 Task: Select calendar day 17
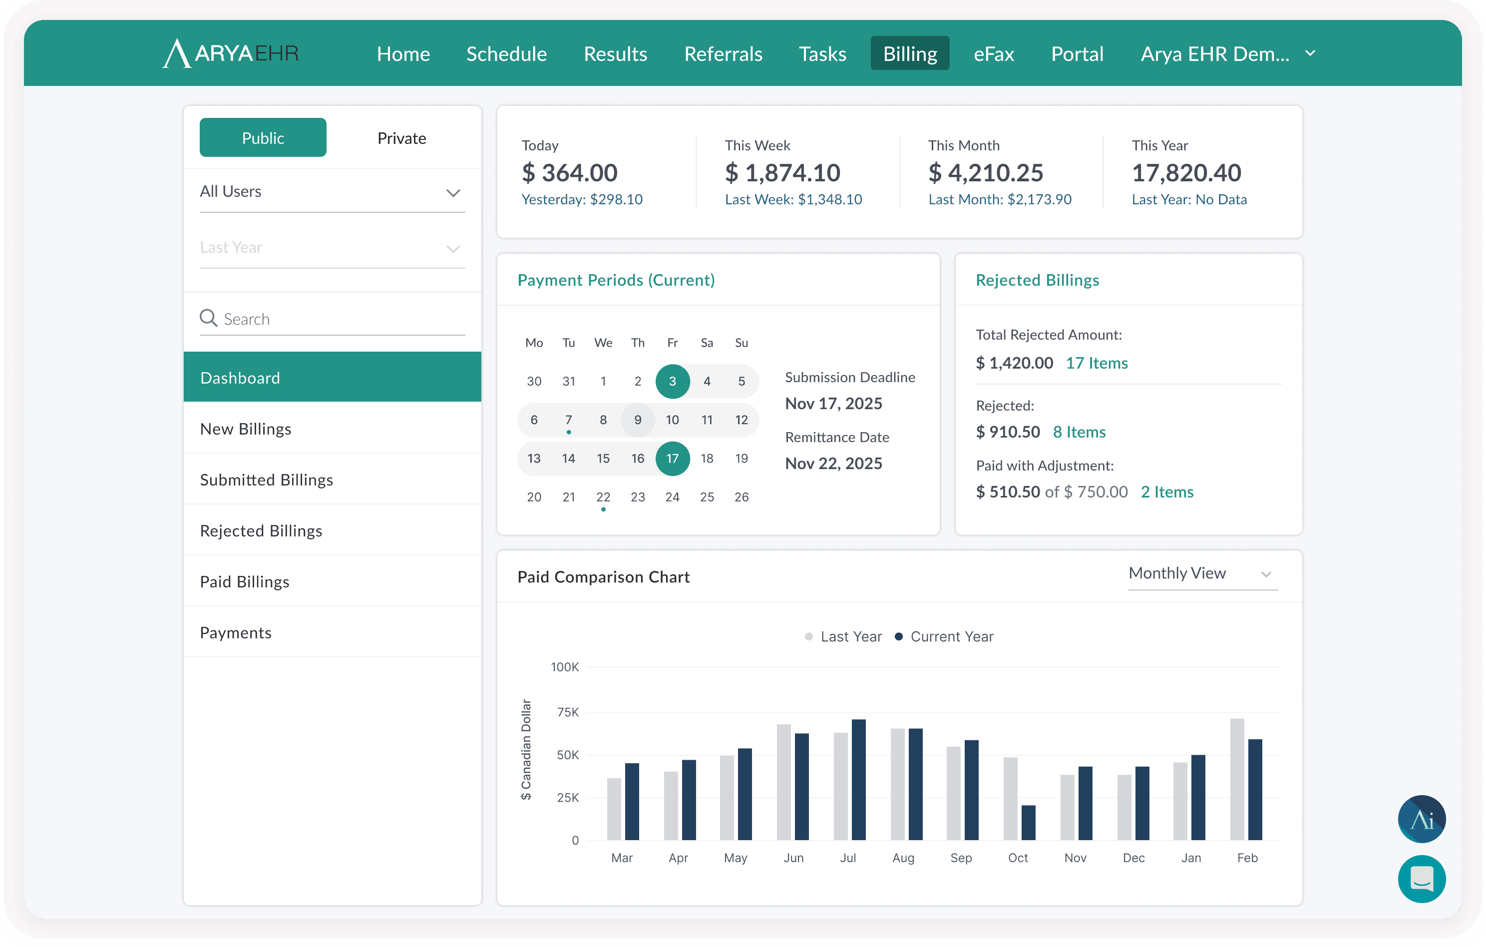pyautogui.click(x=672, y=459)
